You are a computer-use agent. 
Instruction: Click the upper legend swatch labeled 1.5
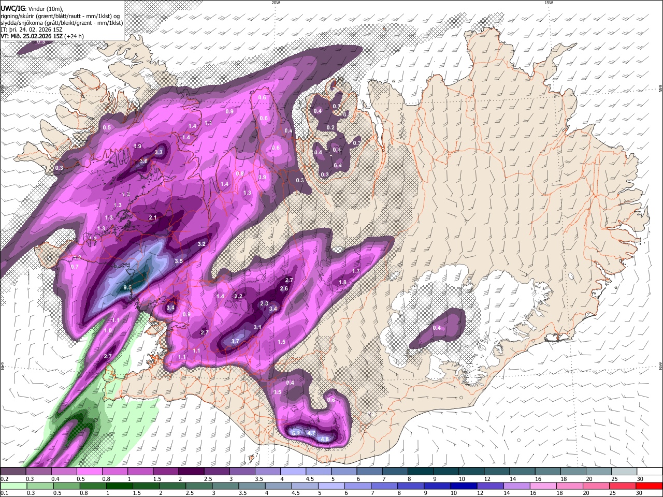[x=166, y=472]
